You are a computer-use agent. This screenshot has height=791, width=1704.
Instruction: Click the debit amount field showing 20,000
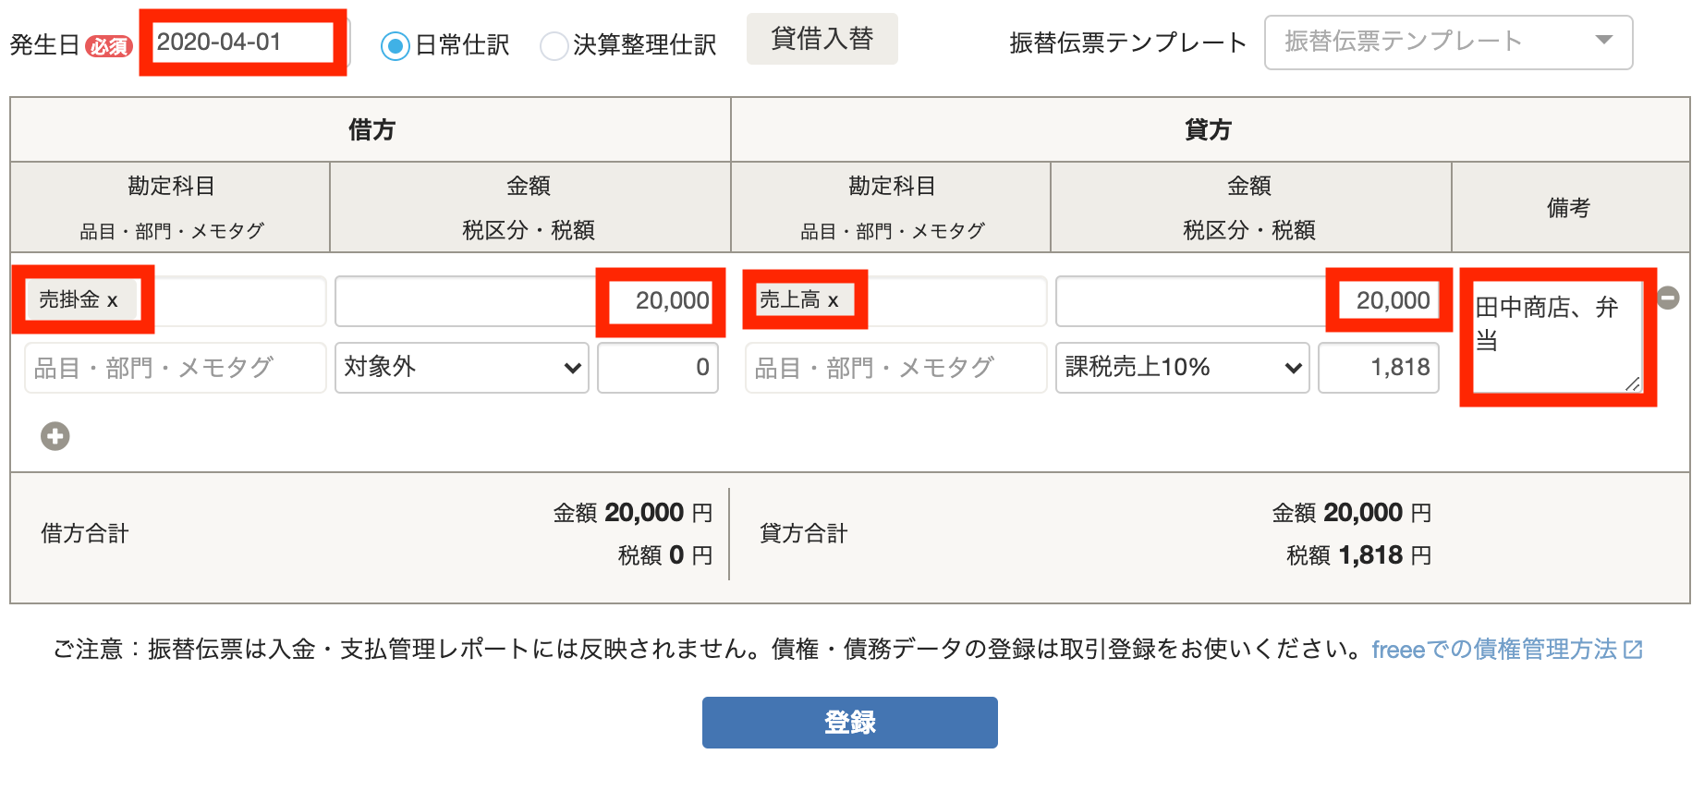[527, 301]
